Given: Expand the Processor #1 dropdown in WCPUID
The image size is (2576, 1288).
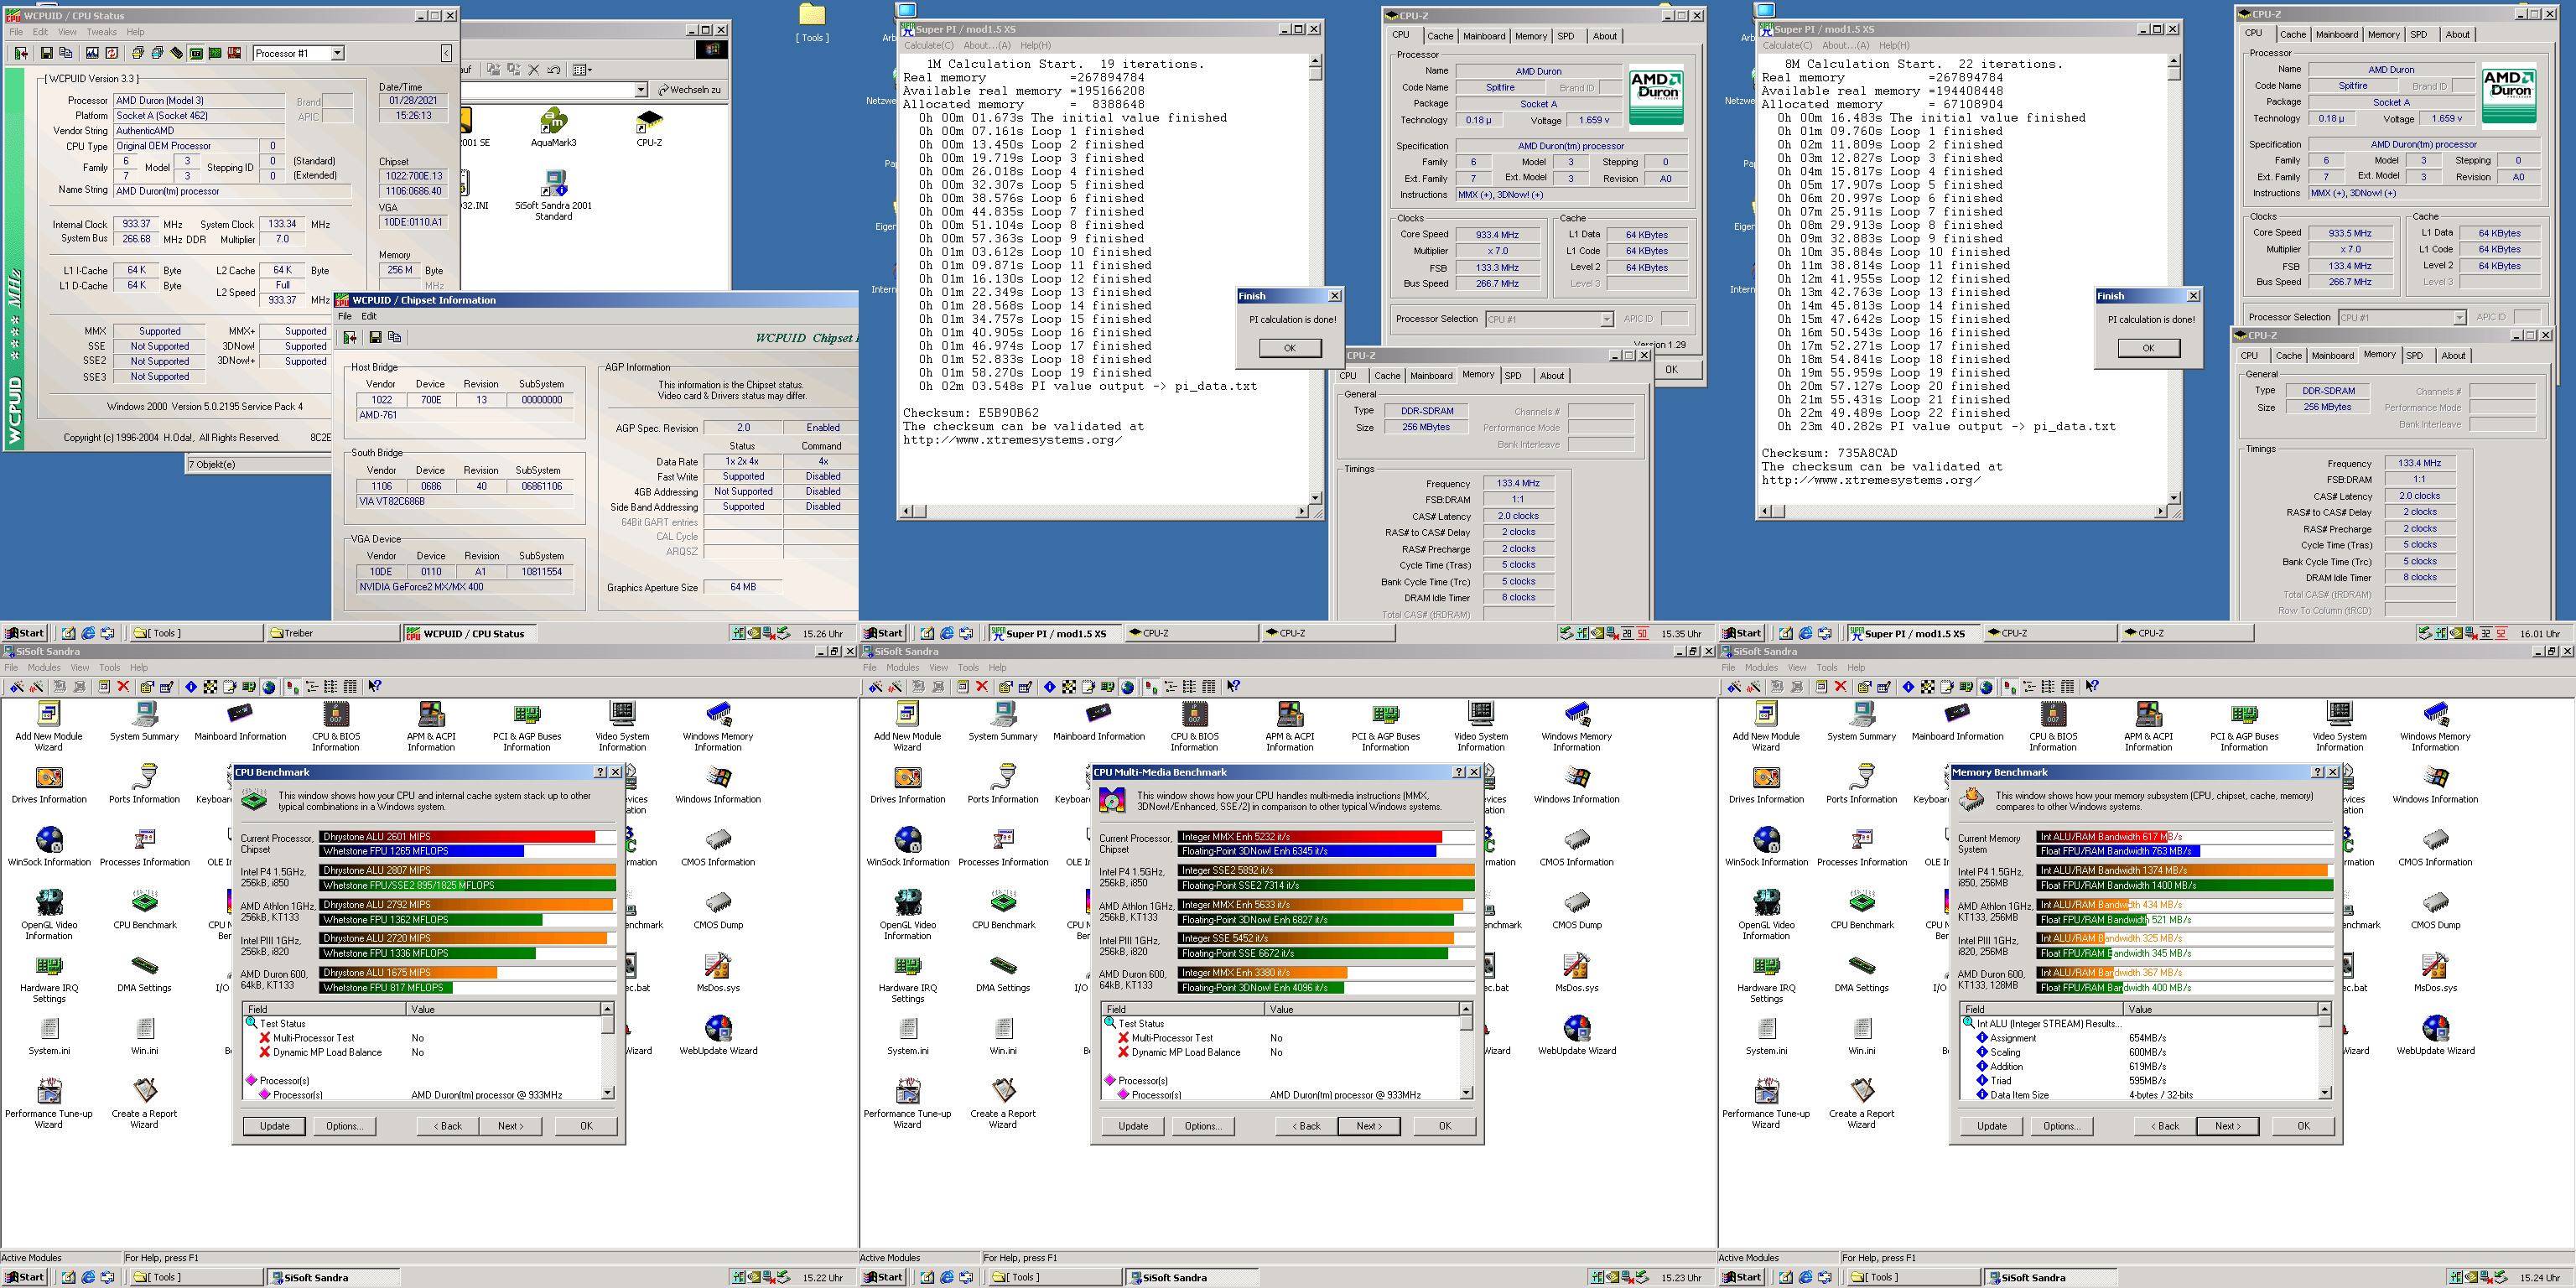Looking at the screenshot, I should pos(337,53).
